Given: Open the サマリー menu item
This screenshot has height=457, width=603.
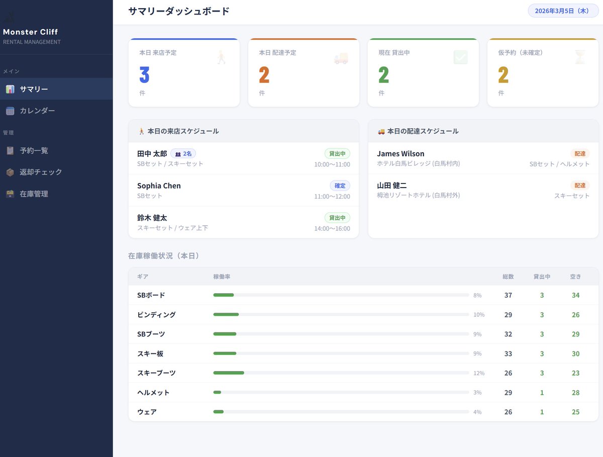Looking at the screenshot, I should (56, 89).
